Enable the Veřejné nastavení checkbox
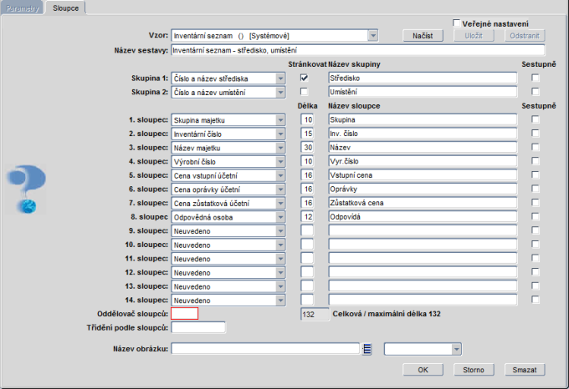 coord(457,23)
